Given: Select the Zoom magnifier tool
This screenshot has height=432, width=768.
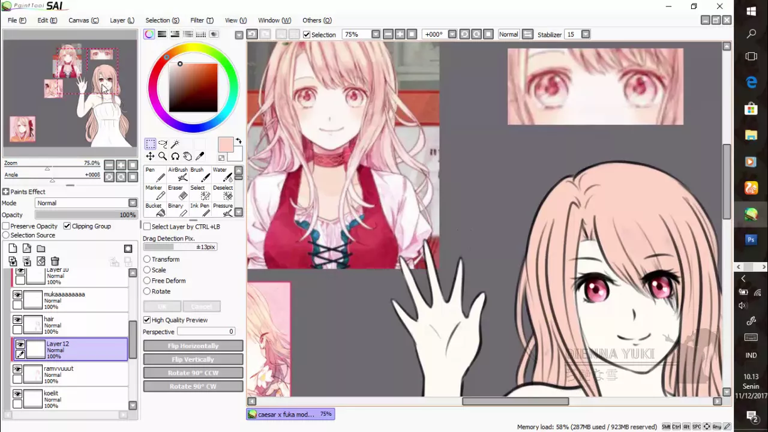Looking at the screenshot, I should tap(163, 156).
